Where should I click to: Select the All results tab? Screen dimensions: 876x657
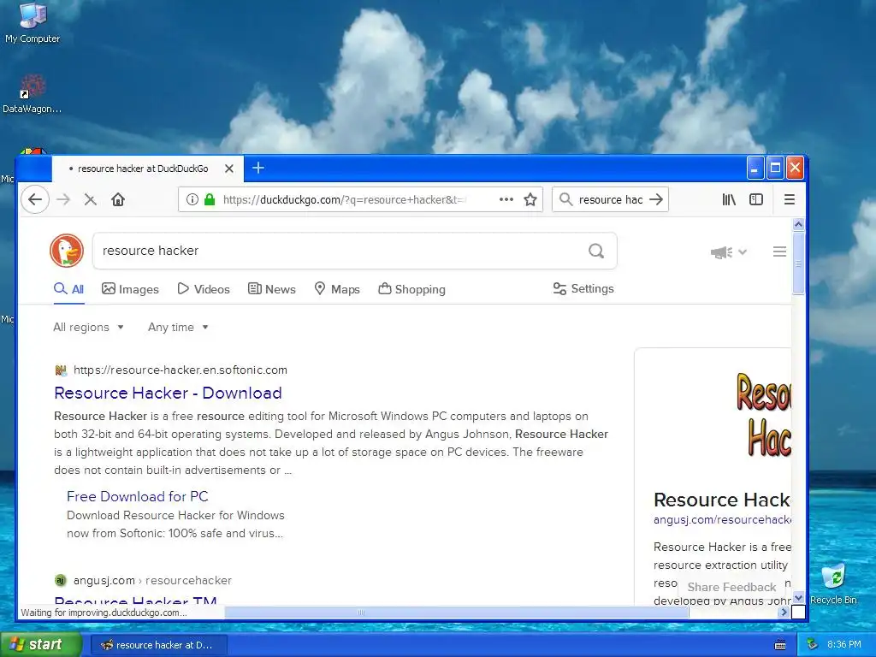pos(68,289)
